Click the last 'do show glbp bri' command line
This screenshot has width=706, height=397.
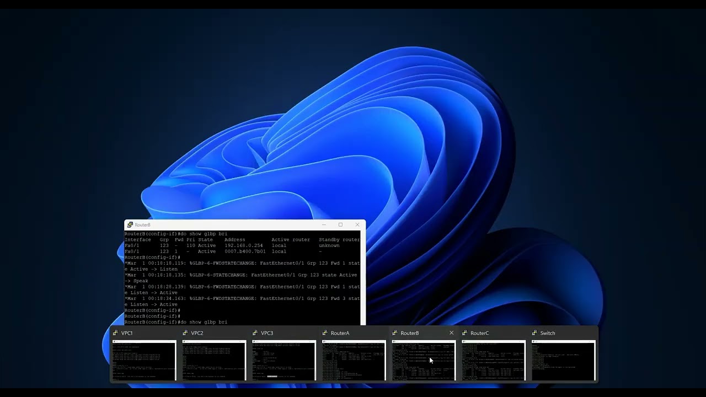pyautogui.click(x=176, y=322)
